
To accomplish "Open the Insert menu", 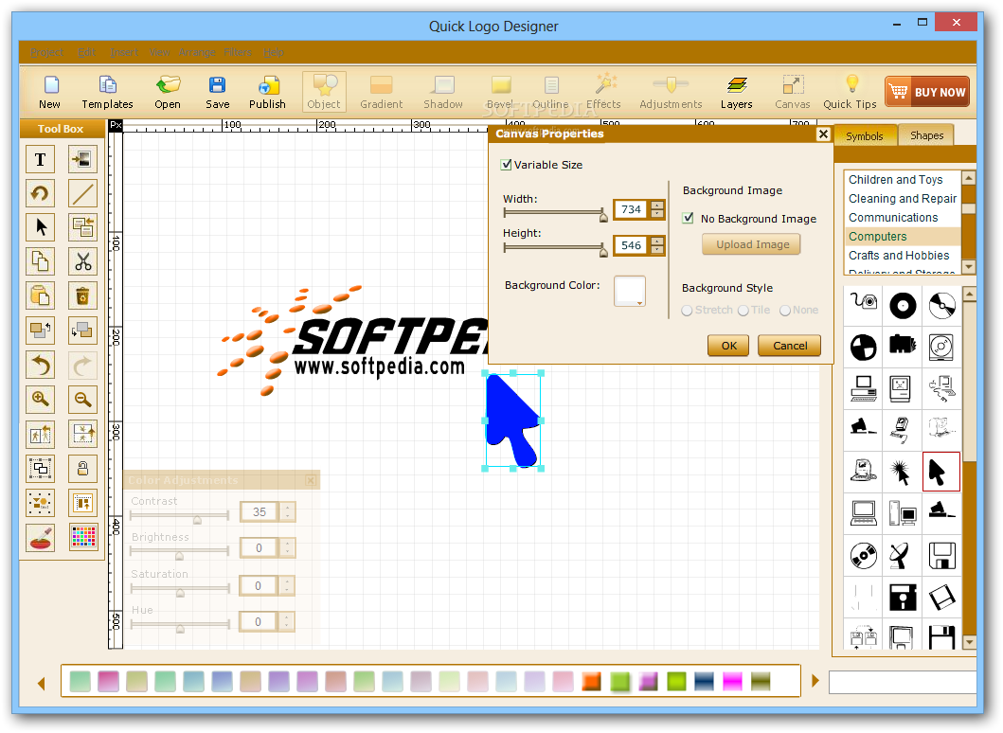I will [124, 52].
